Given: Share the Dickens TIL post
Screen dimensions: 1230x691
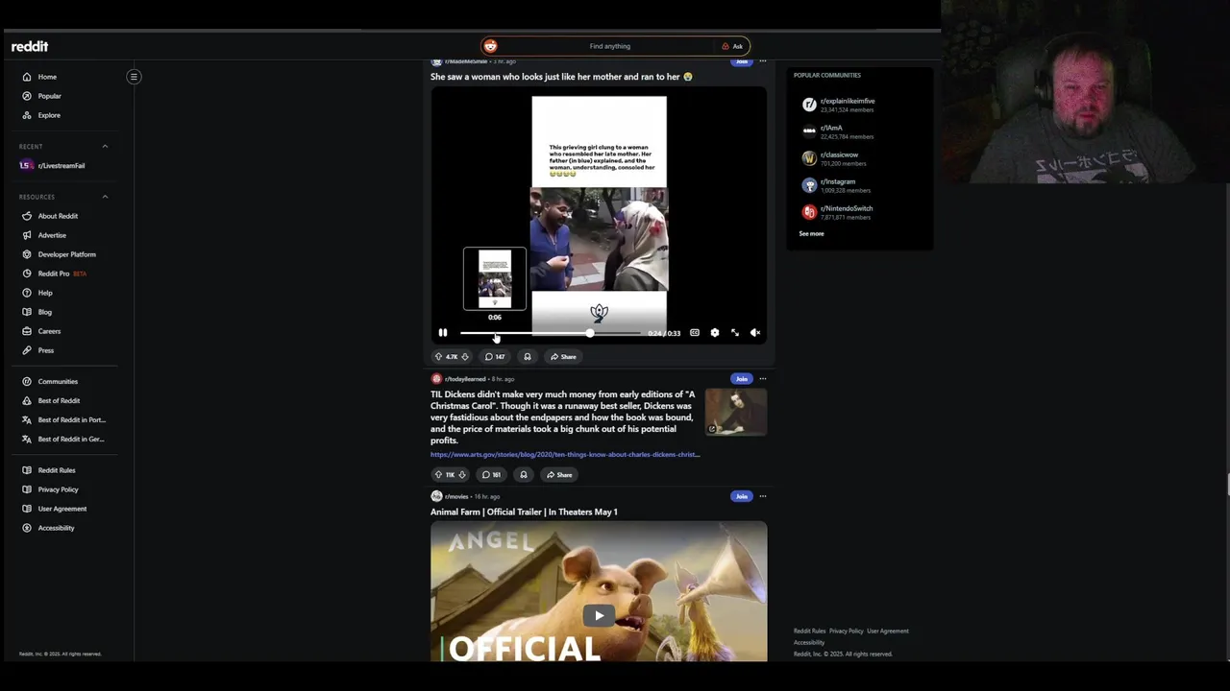Looking at the screenshot, I should pyautogui.click(x=560, y=475).
